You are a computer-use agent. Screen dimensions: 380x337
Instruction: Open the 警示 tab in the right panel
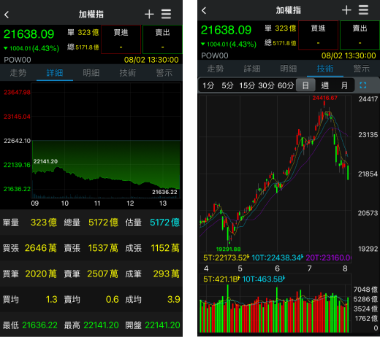point(362,69)
